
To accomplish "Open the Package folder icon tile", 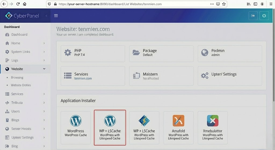I will coord(136,53).
